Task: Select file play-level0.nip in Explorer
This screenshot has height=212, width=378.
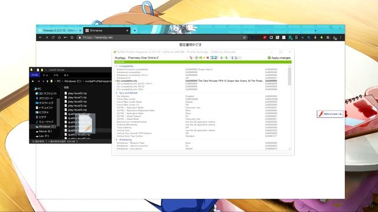Action: click(76, 93)
